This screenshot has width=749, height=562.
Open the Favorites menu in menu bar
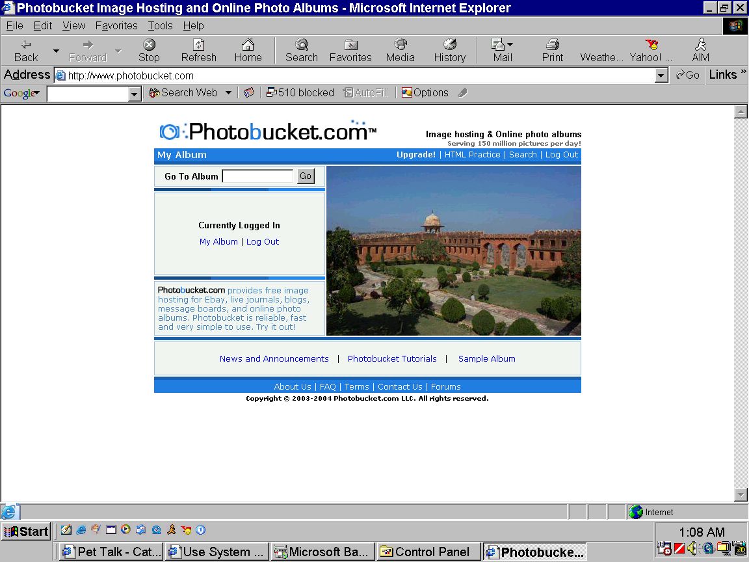click(x=116, y=26)
